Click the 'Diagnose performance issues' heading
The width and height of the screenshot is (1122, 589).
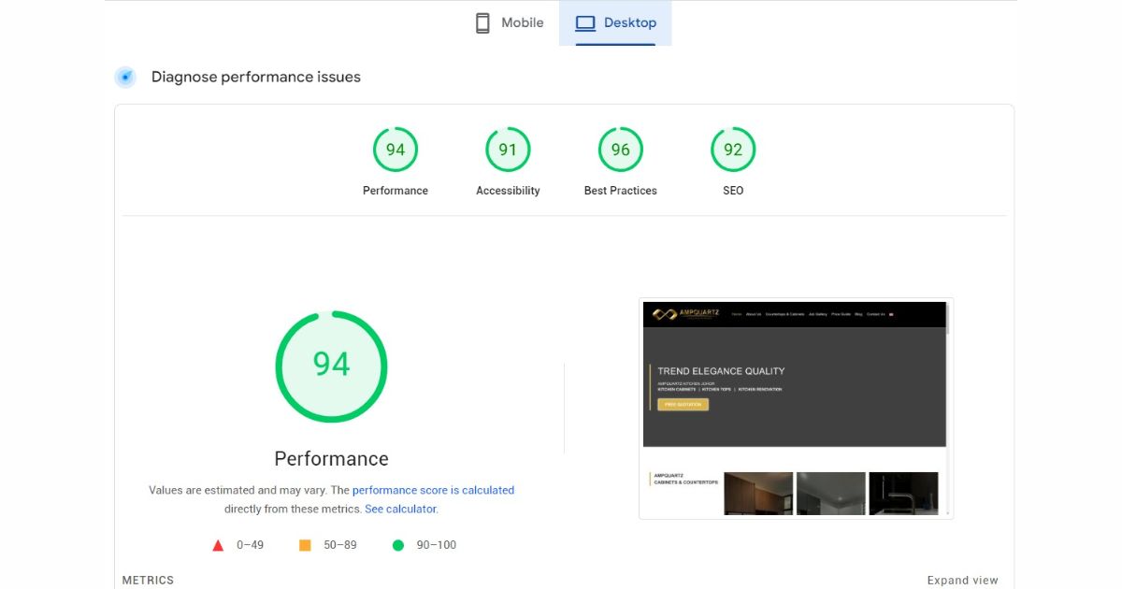point(256,77)
